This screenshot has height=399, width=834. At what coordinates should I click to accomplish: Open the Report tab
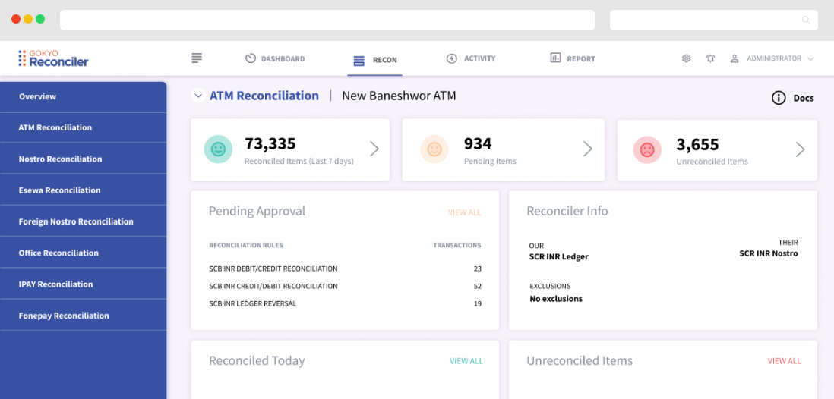pos(573,58)
